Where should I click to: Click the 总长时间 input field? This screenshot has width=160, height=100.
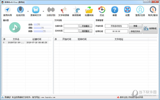click(71, 31)
